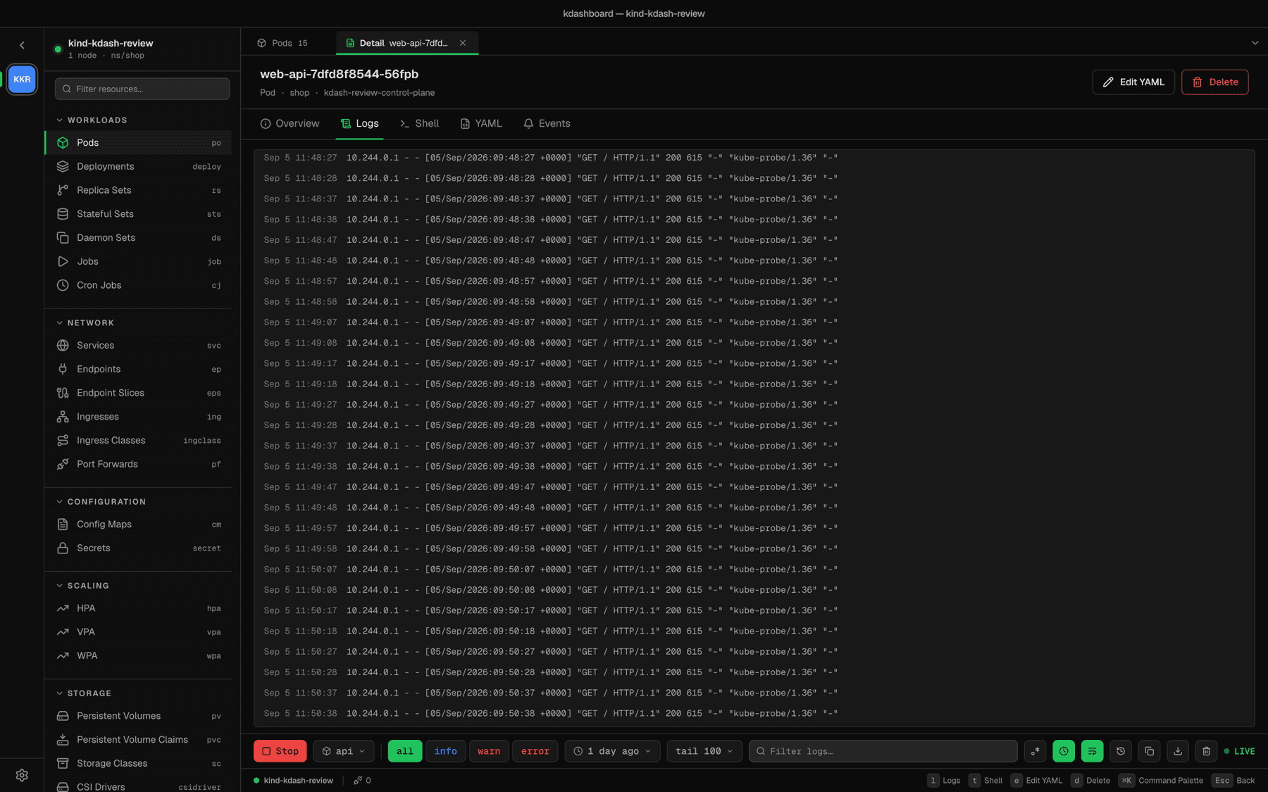Close the Detail web-api tab

[x=463, y=43]
